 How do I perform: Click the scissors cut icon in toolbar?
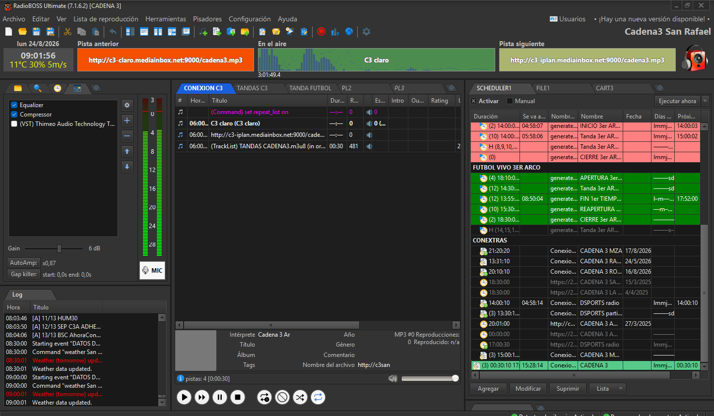click(67, 32)
